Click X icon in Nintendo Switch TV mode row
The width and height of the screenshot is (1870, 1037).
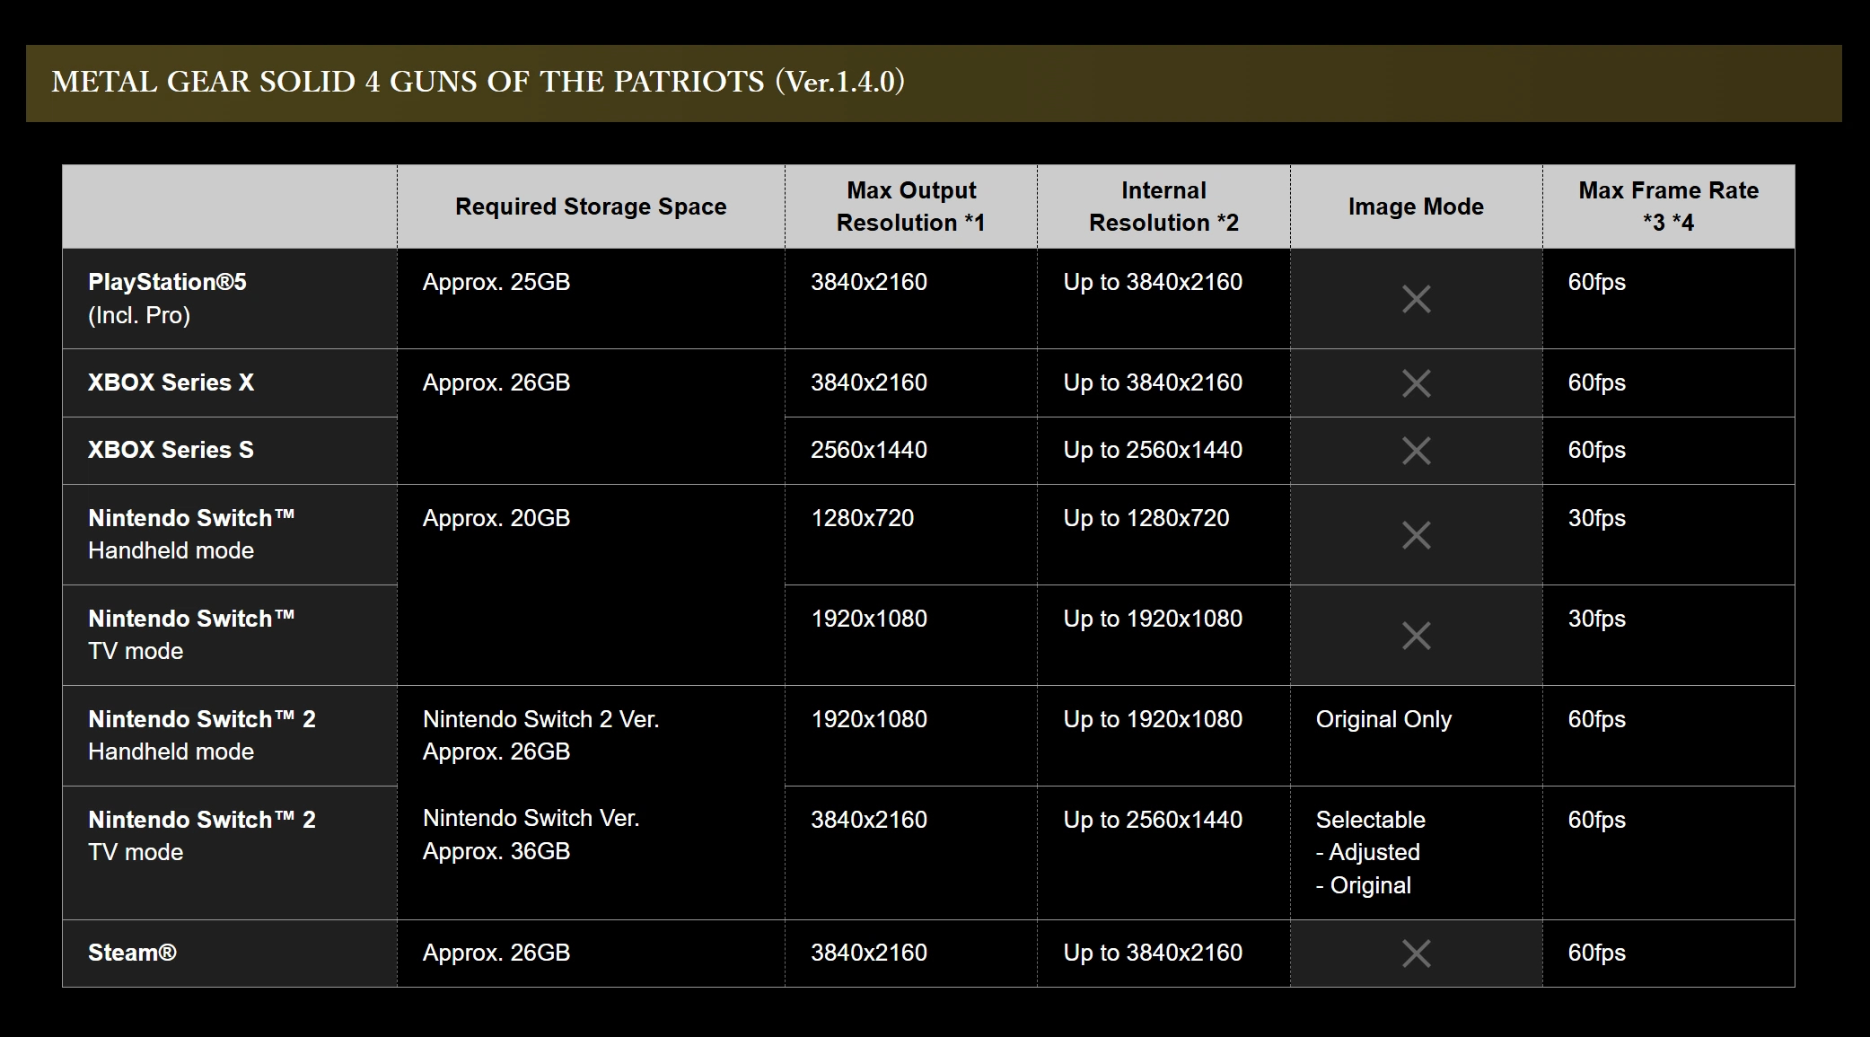(1416, 636)
